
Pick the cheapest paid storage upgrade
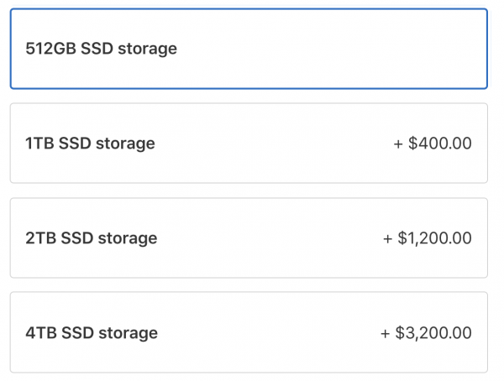249,143
